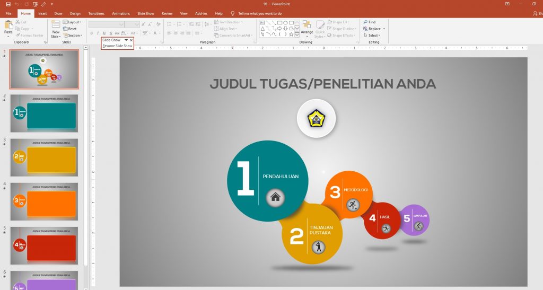Start presentation from quick access toolbar icon
Screen dimensions: 543x290
click(x=35, y=4)
